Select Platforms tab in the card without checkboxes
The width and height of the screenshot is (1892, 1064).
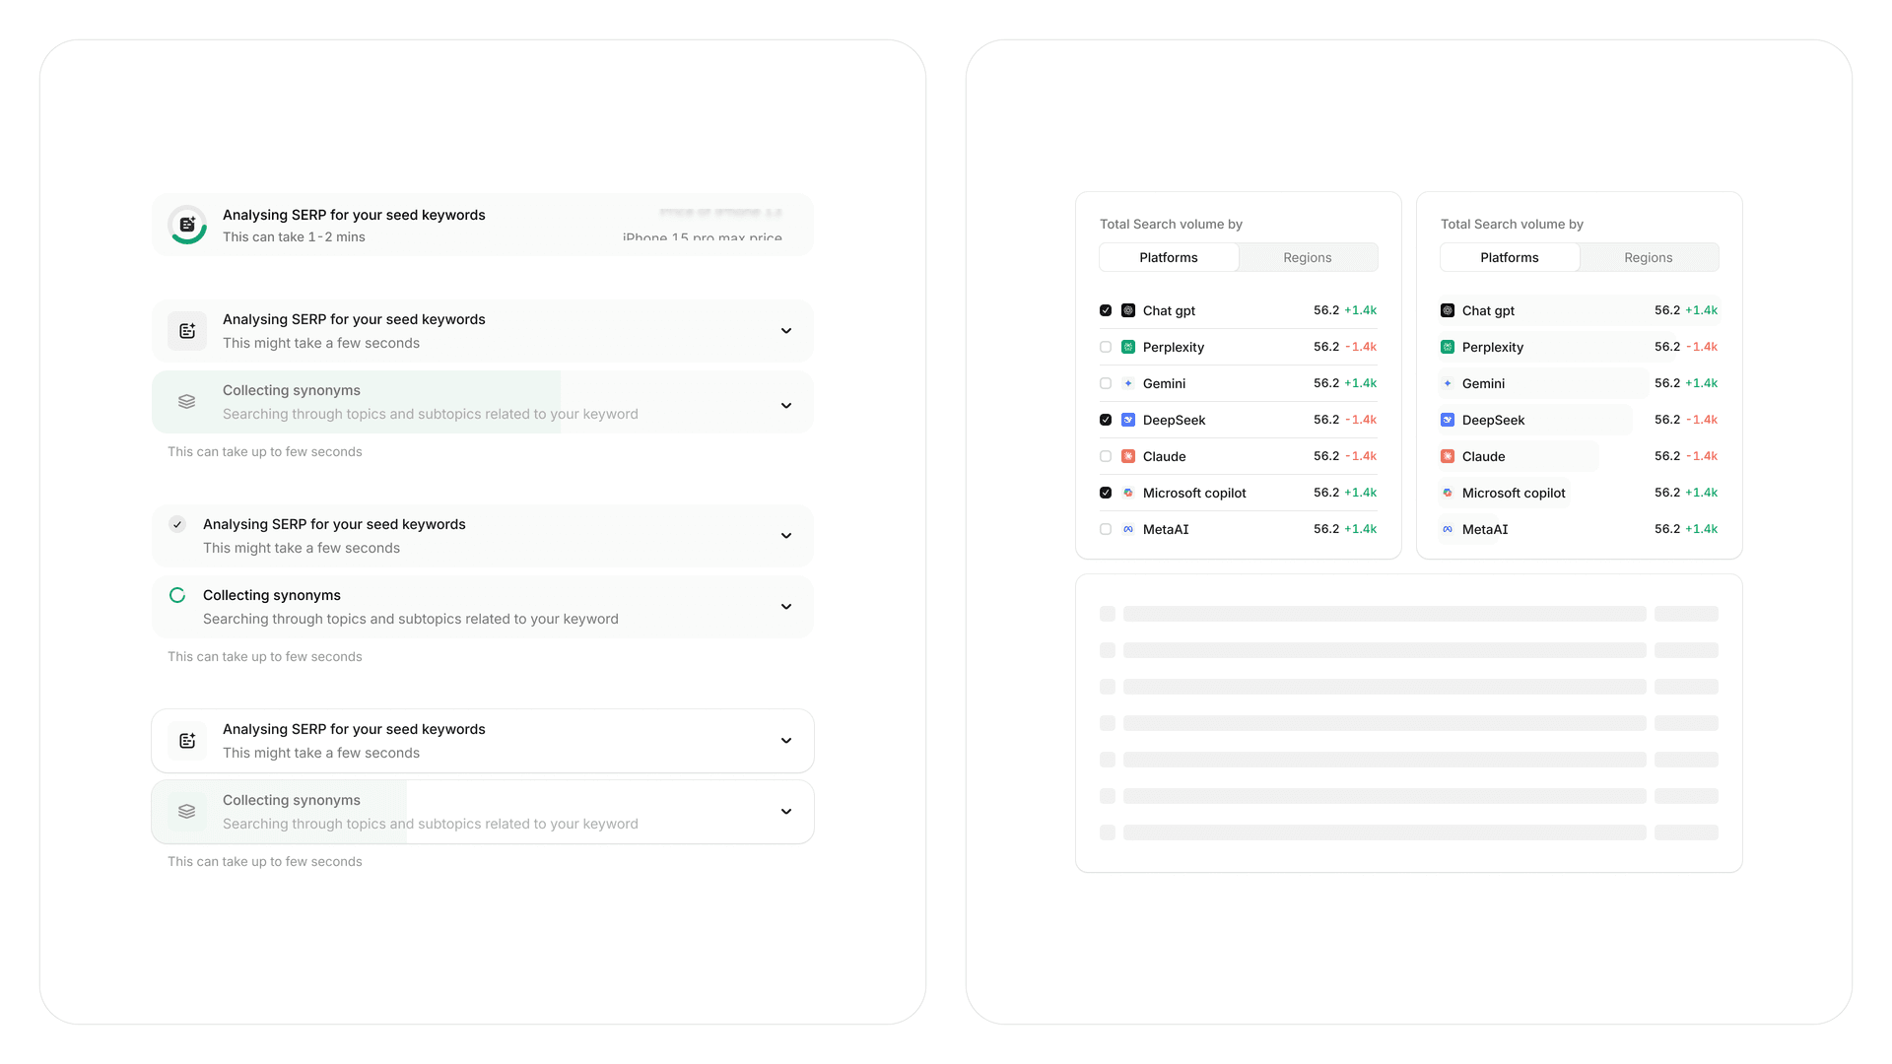coord(1510,257)
